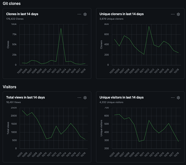Click the 'Clones in last 14 days' title
Image resolution: width=186 pixels, height=165 pixels.
(22, 14)
